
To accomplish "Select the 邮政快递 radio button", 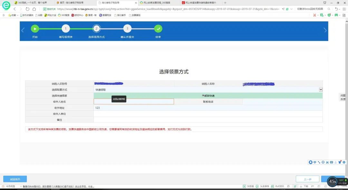I will coord(203,96).
